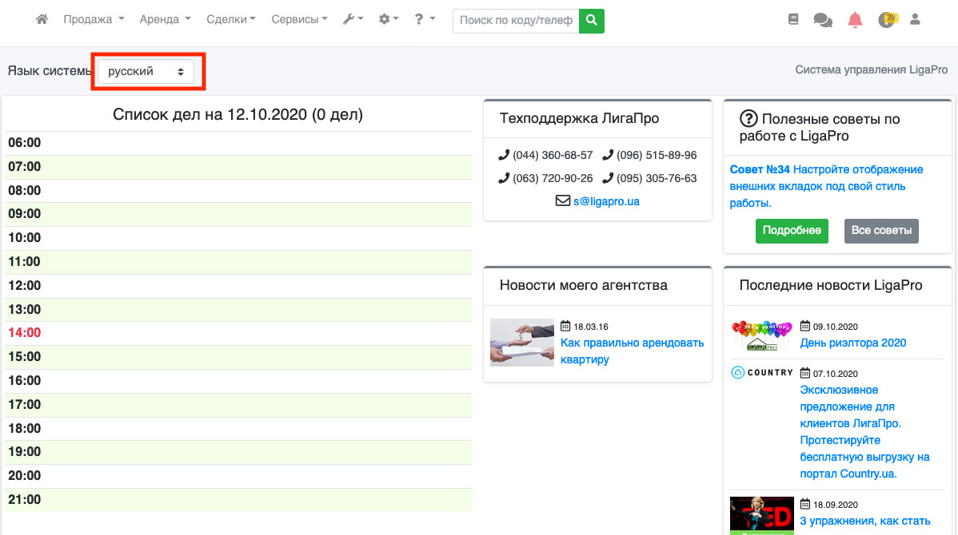
Task: Click the s@ligapro.ua email link
Action: tap(606, 202)
